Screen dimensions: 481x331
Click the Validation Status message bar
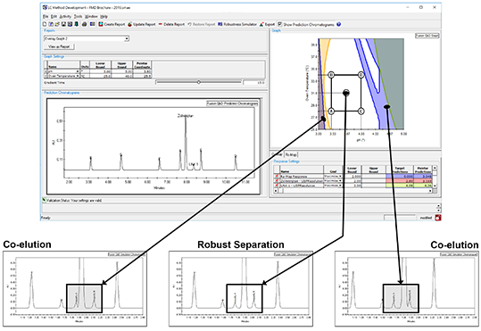click(73, 201)
